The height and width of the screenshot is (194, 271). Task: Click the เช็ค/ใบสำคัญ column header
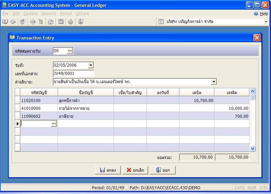coord(130,92)
